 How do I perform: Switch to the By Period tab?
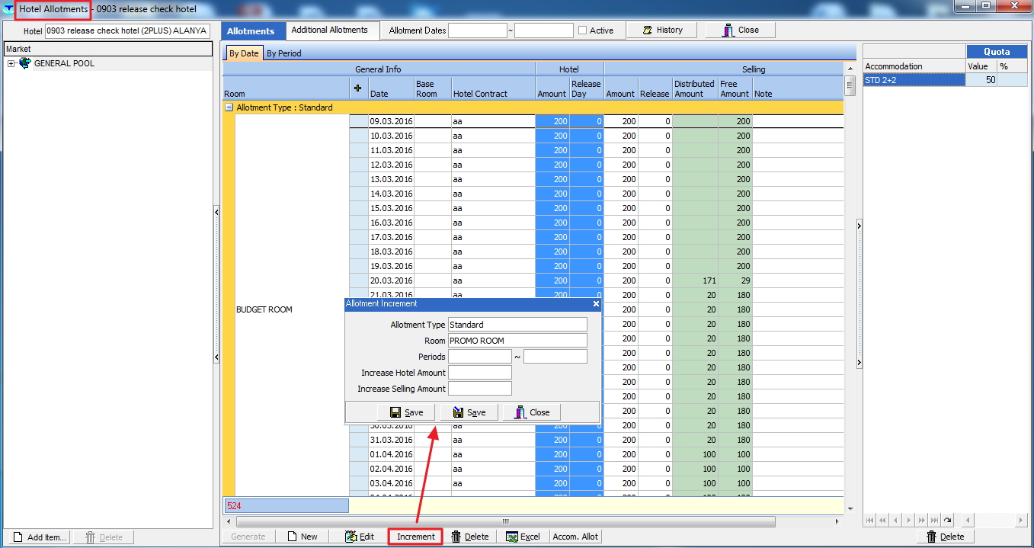(283, 53)
